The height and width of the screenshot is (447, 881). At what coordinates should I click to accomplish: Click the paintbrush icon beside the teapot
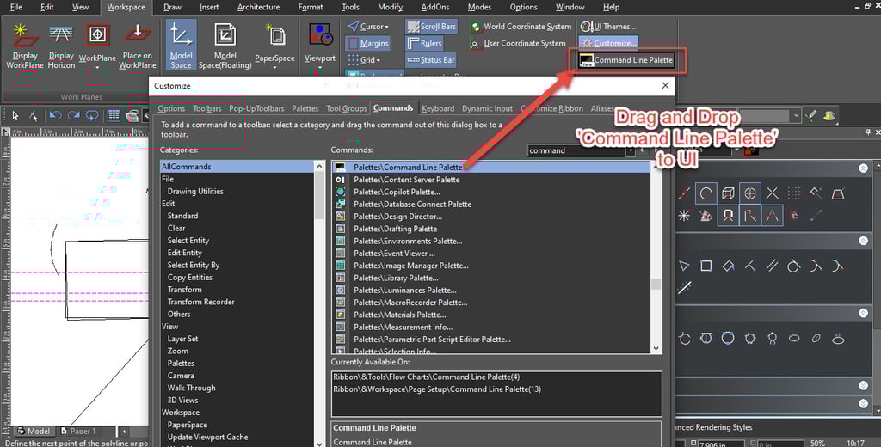[810, 116]
